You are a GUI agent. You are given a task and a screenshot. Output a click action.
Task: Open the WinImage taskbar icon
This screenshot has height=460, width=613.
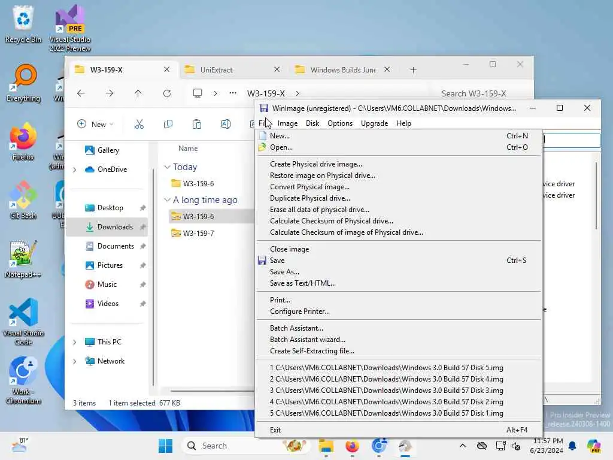click(405, 446)
